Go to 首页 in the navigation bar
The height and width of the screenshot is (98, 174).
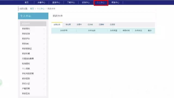pyautogui.click(x=27, y=2)
